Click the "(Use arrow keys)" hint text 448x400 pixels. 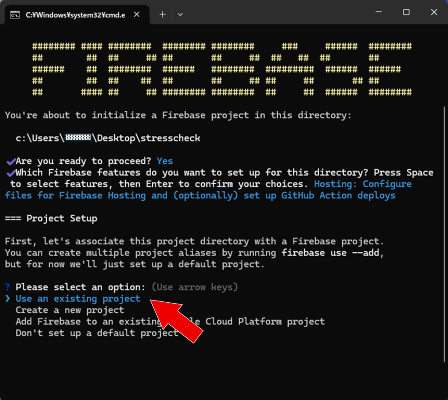195,287
